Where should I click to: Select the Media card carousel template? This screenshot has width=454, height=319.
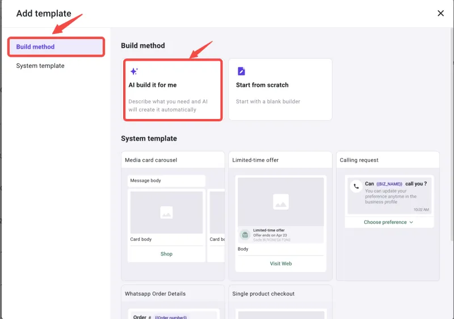(151, 160)
